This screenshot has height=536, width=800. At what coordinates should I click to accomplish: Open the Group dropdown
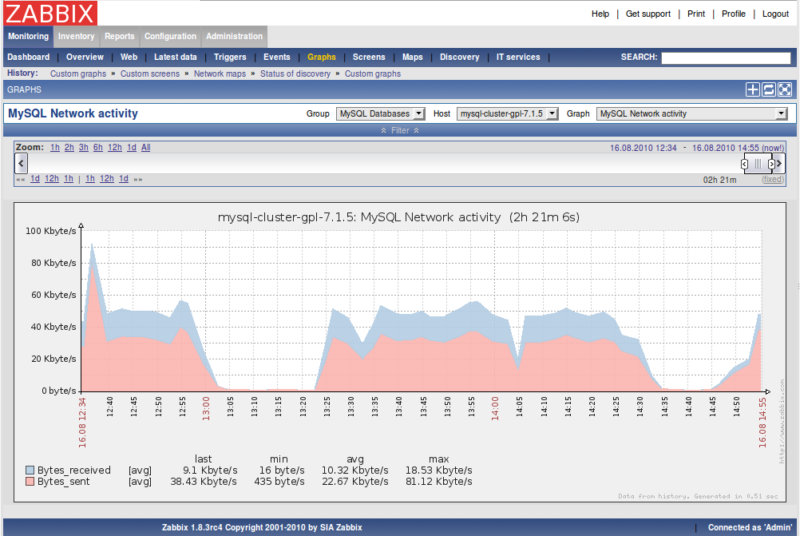380,113
